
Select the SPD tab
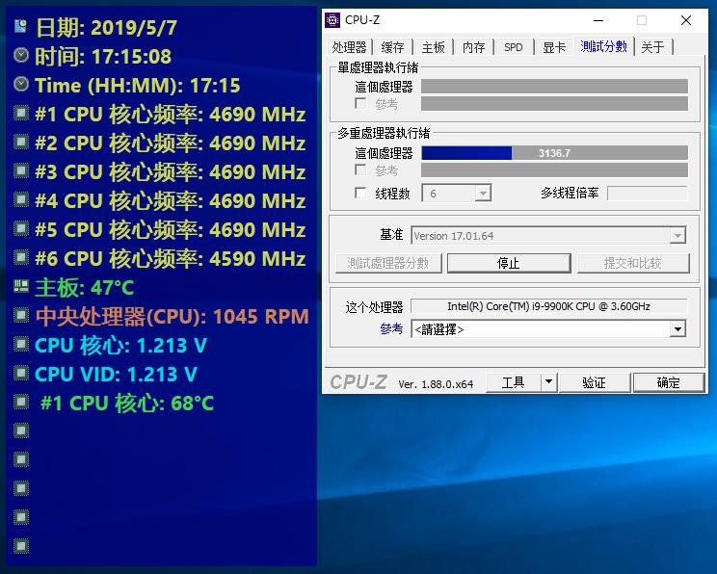[514, 46]
